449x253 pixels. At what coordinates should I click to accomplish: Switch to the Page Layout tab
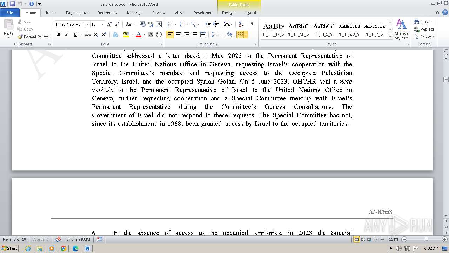(x=77, y=13)
